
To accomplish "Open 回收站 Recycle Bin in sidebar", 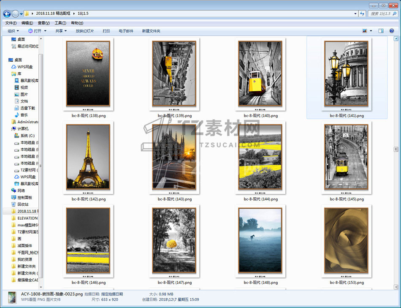I will pos(23,204).
